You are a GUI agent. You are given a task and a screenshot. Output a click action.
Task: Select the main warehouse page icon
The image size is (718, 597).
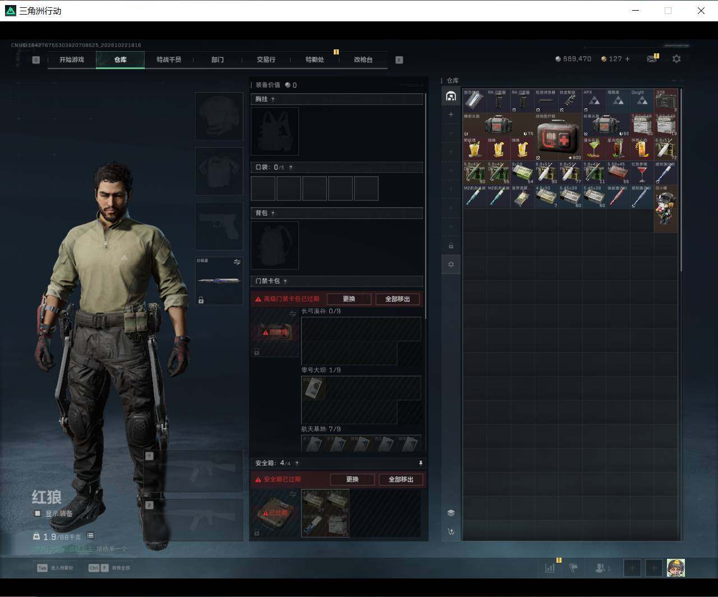[450, 96]
